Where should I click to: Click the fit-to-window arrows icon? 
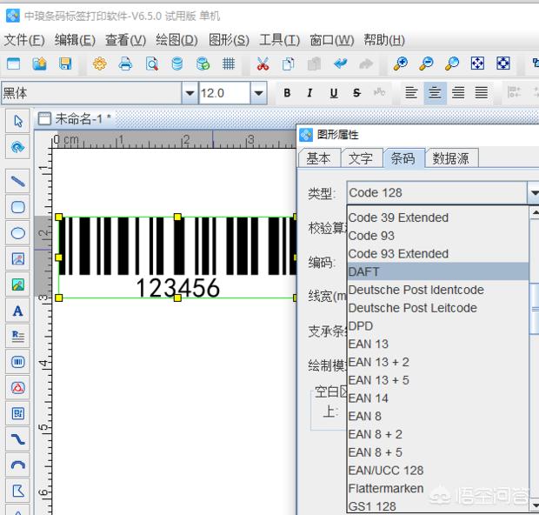pyautogui.click(x=477, y=64)
